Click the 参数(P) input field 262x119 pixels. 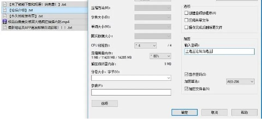131,92
